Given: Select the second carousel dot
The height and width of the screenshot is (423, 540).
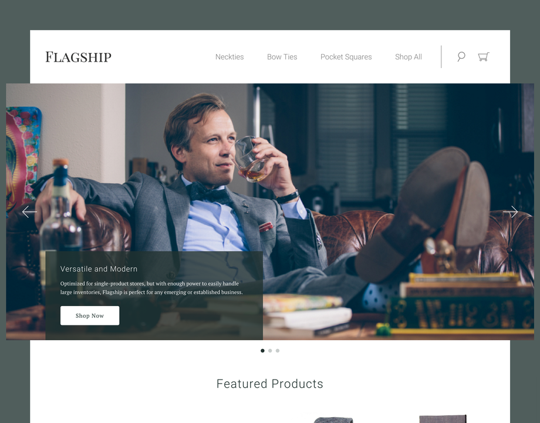Looking at the screenshot, I should [x=270, y=351].
